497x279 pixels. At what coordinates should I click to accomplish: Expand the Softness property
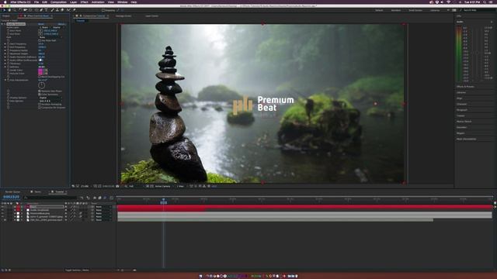point(5,67)
